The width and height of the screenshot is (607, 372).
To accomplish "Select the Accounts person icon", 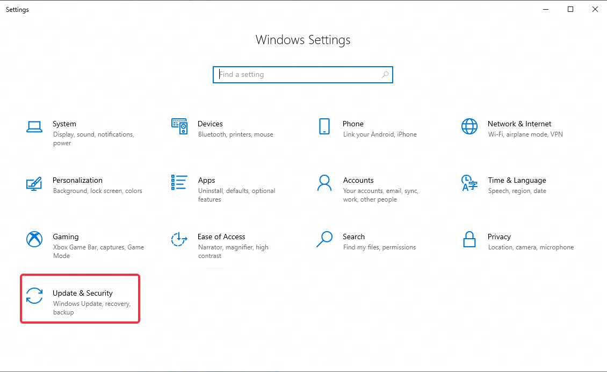I will (324, 183).
